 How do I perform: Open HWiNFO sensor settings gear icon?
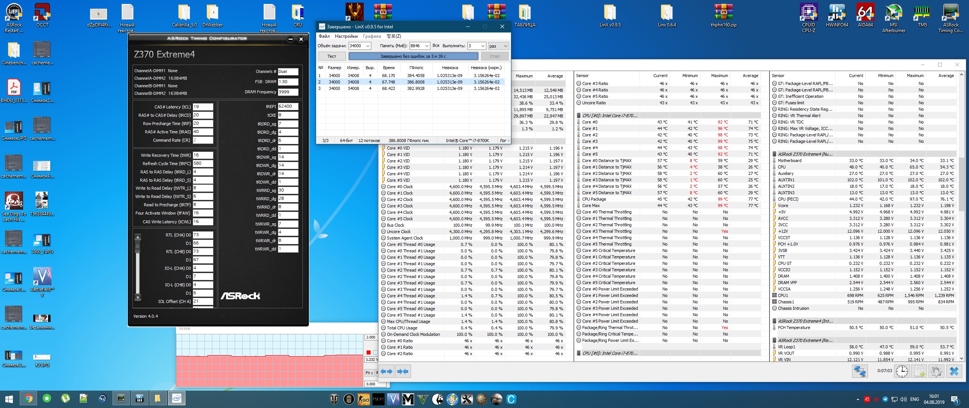point(936,371)
